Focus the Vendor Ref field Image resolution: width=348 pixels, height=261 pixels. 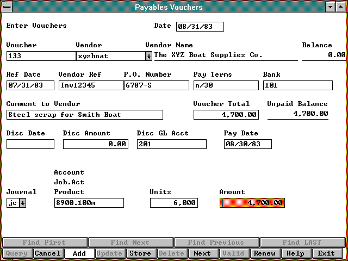click(91, 85)
